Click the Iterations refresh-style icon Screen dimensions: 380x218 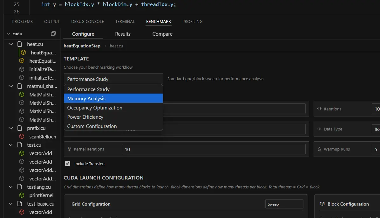[x=319, y=109]
